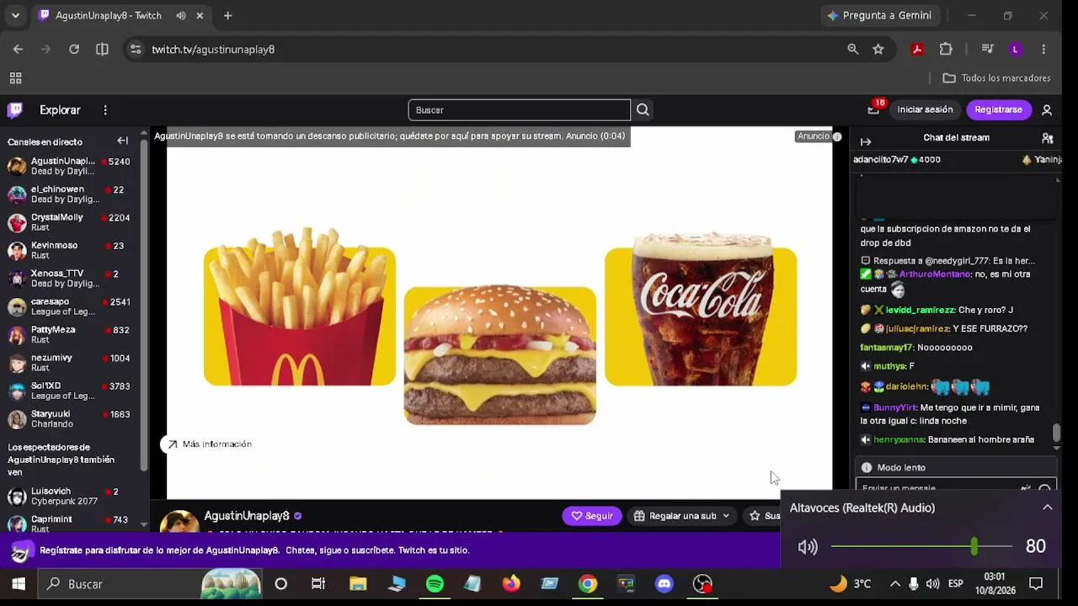1078x606 pixels.
Task: Click the Twitch Buscar search field
Action: pyautogui.click(x=519, y=109)
